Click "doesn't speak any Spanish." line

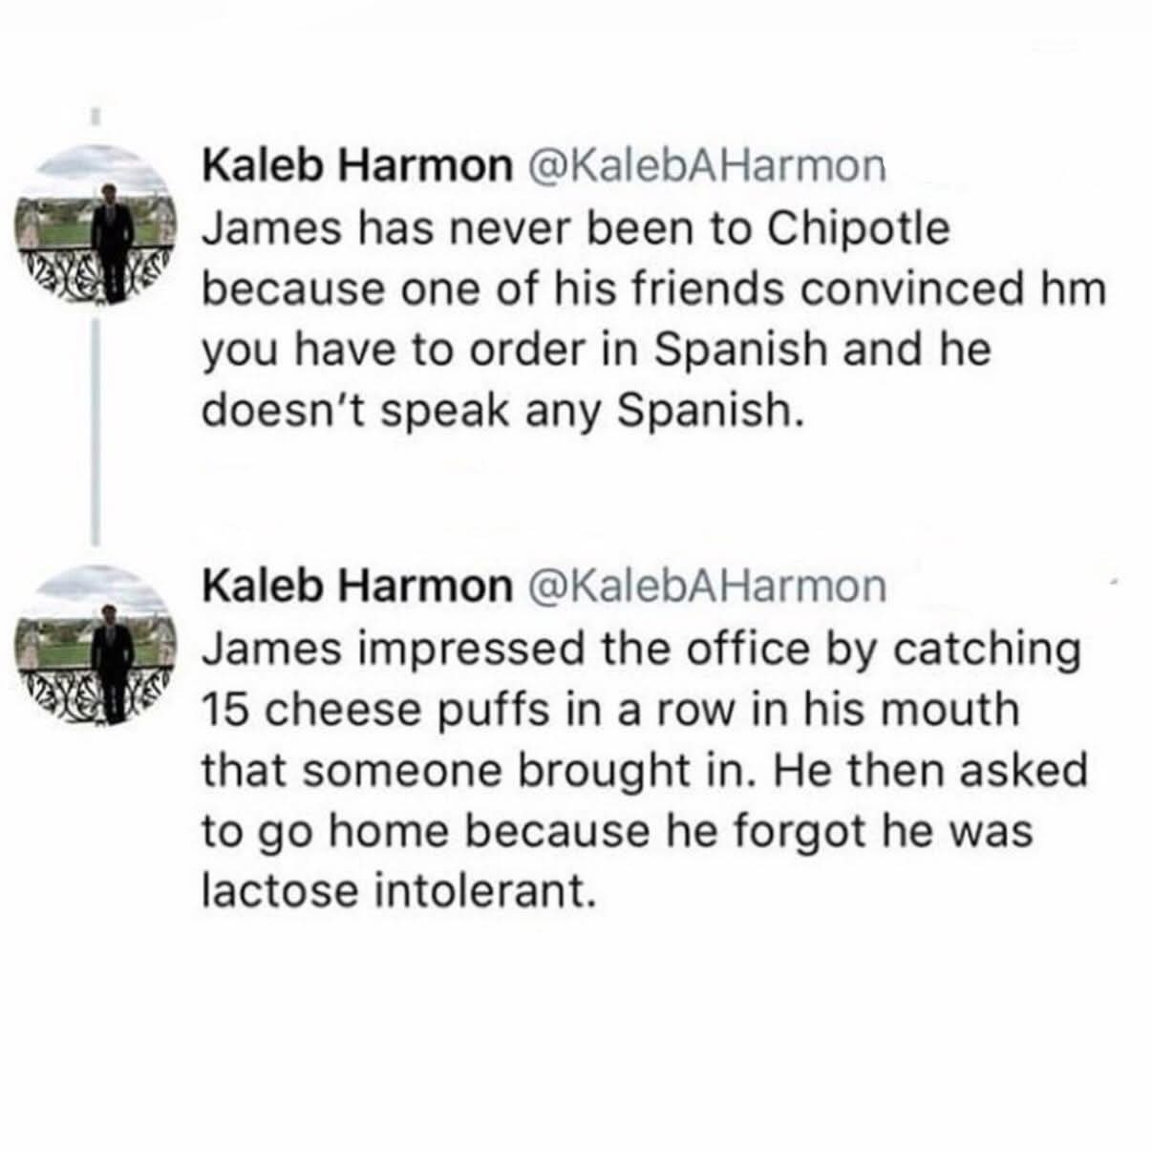pyautogui.click(x=499, y=410)
